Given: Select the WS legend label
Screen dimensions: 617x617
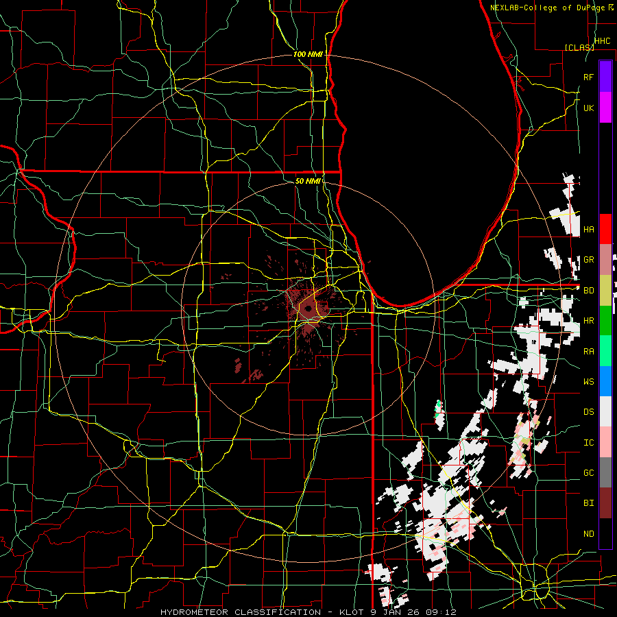Looking at the screenshot, I should 589,382.
